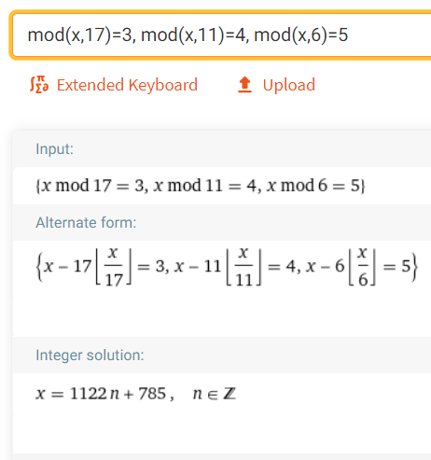Click x mod 17 = 3 in Input pod

pyautogui.click(x=92, y=186)
